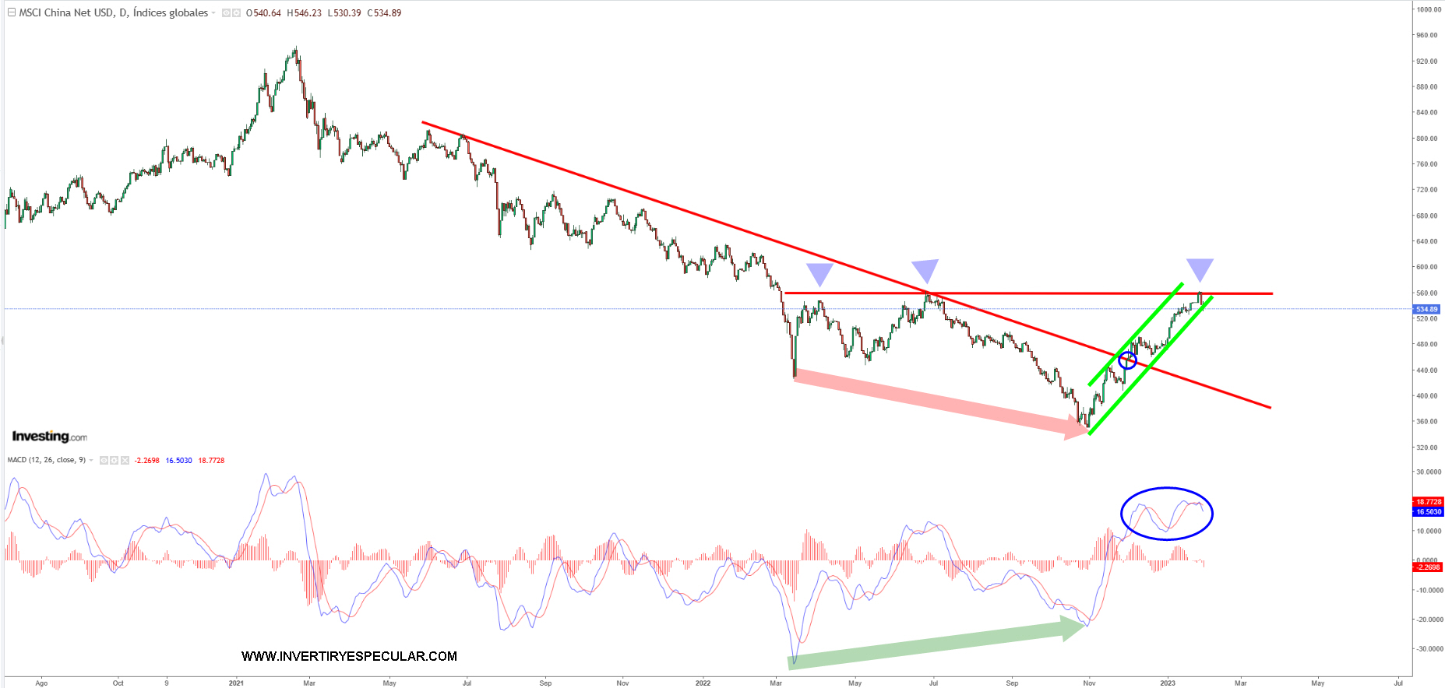Click the Investing.com logo
This screenshot has width=1445, height=688.
(49, 437)
